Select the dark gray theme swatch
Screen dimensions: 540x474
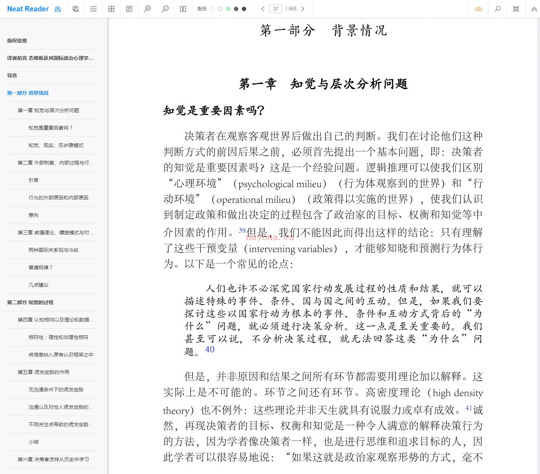click(236, 9)
